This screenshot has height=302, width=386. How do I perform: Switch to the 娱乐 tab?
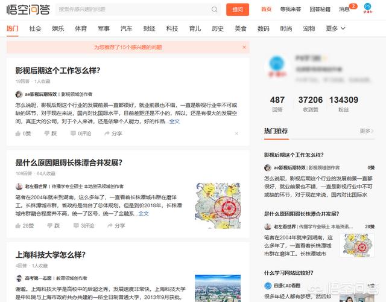click(58, 28)
